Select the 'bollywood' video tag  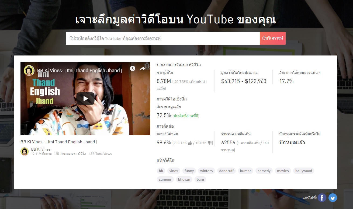(303, 171)
